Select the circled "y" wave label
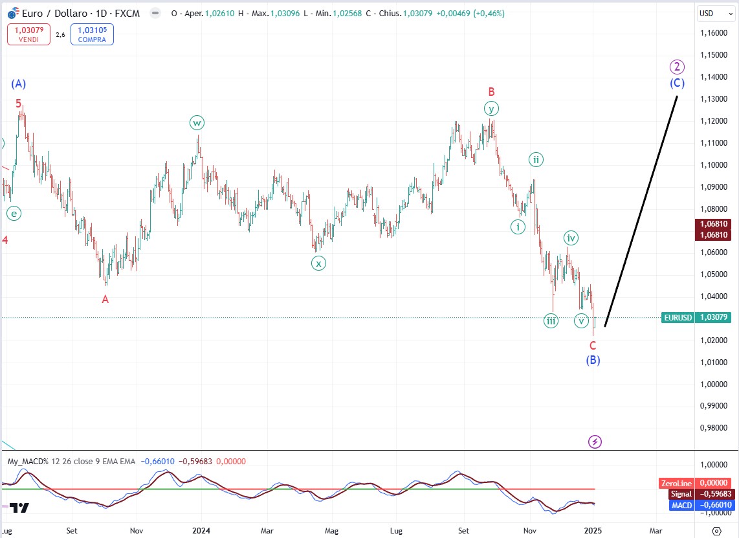Screen dimensions: 739x538 491,109
